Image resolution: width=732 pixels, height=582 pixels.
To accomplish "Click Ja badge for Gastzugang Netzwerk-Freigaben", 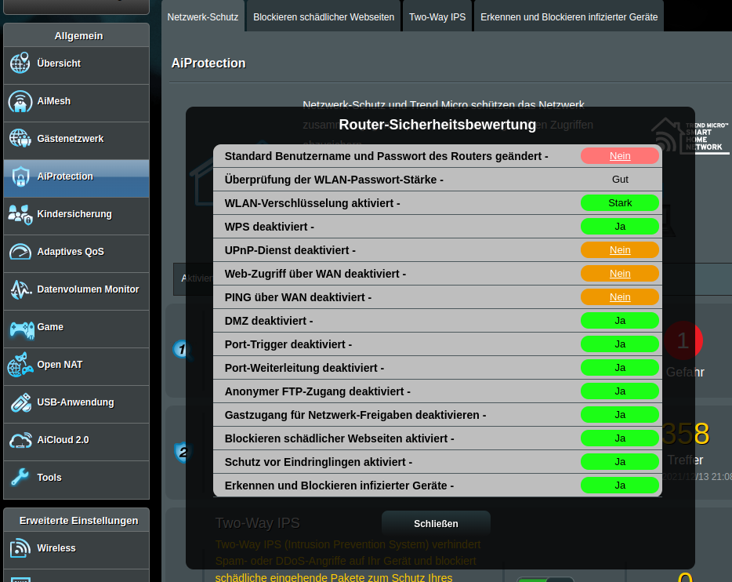I will pyautogui.click(x=620, y=415).
